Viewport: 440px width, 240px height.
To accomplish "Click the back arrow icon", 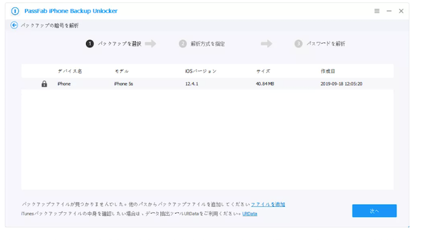I will [x=14, y=25].
